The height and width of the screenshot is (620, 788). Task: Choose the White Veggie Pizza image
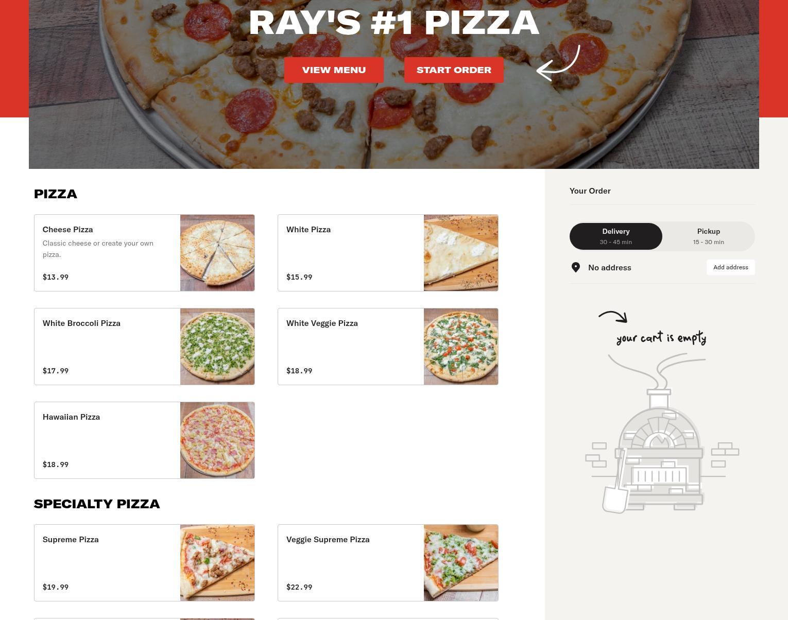(461, 347)
